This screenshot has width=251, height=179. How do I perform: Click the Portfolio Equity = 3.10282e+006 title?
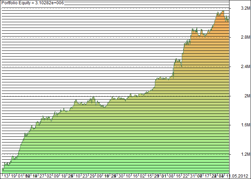[33, 3]
